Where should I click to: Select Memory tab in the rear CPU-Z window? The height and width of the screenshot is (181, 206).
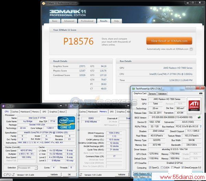[103, 112]
